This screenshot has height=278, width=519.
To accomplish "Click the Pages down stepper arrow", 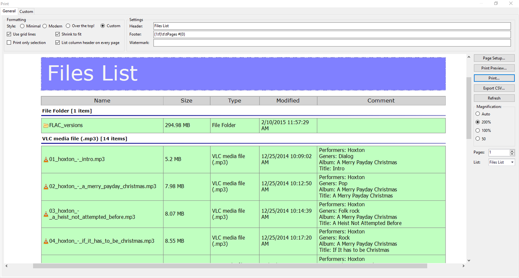I will click(512, 154).
